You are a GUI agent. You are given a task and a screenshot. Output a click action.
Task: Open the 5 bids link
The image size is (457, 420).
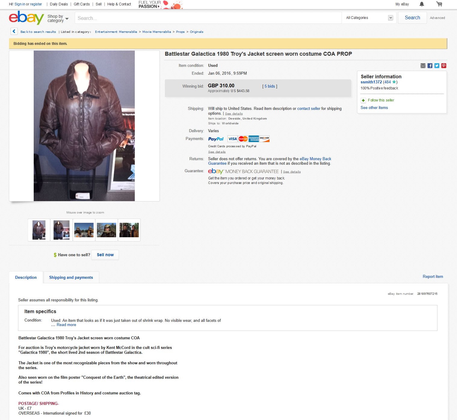pyautogui.click(x=270, y=86)
